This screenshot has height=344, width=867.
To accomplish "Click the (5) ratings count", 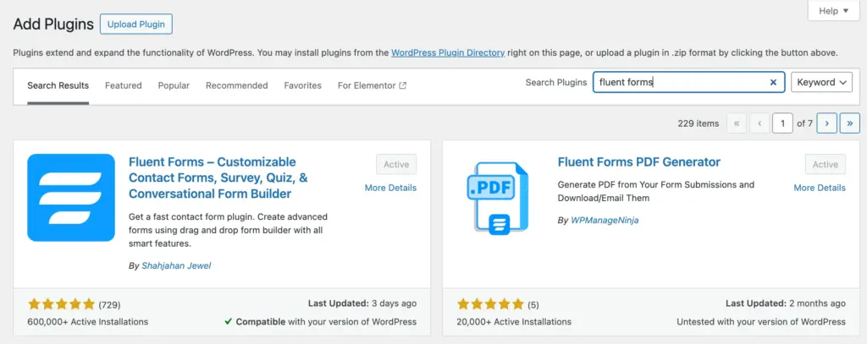I will click(x=533, y=305).
